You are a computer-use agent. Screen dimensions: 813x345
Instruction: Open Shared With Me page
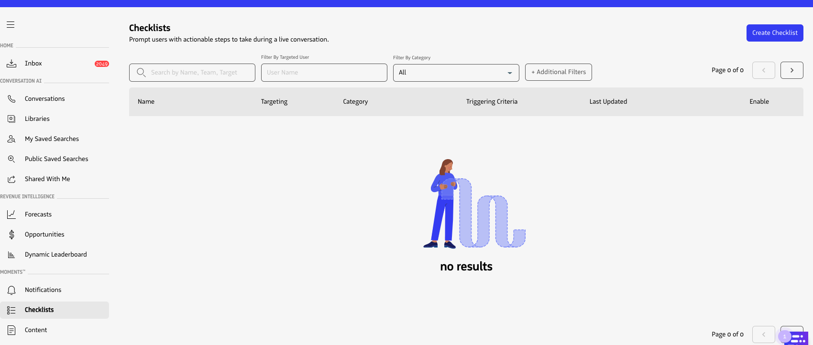[47, 179]
